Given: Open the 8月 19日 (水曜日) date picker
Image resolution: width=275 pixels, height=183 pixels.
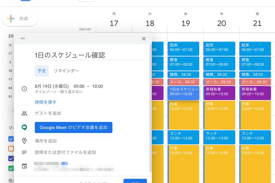Looking at the screenshot, I should click(x=52, y=86).
